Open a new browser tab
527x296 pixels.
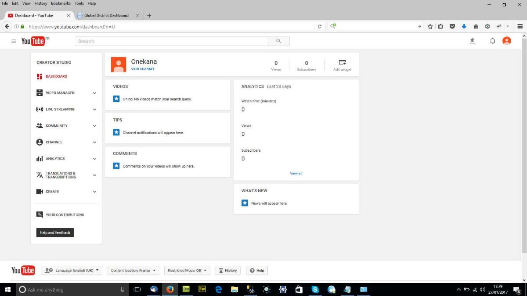(149, 15)
